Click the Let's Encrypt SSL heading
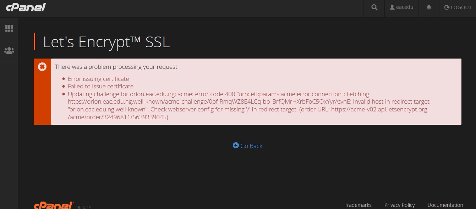 [106, 42]
